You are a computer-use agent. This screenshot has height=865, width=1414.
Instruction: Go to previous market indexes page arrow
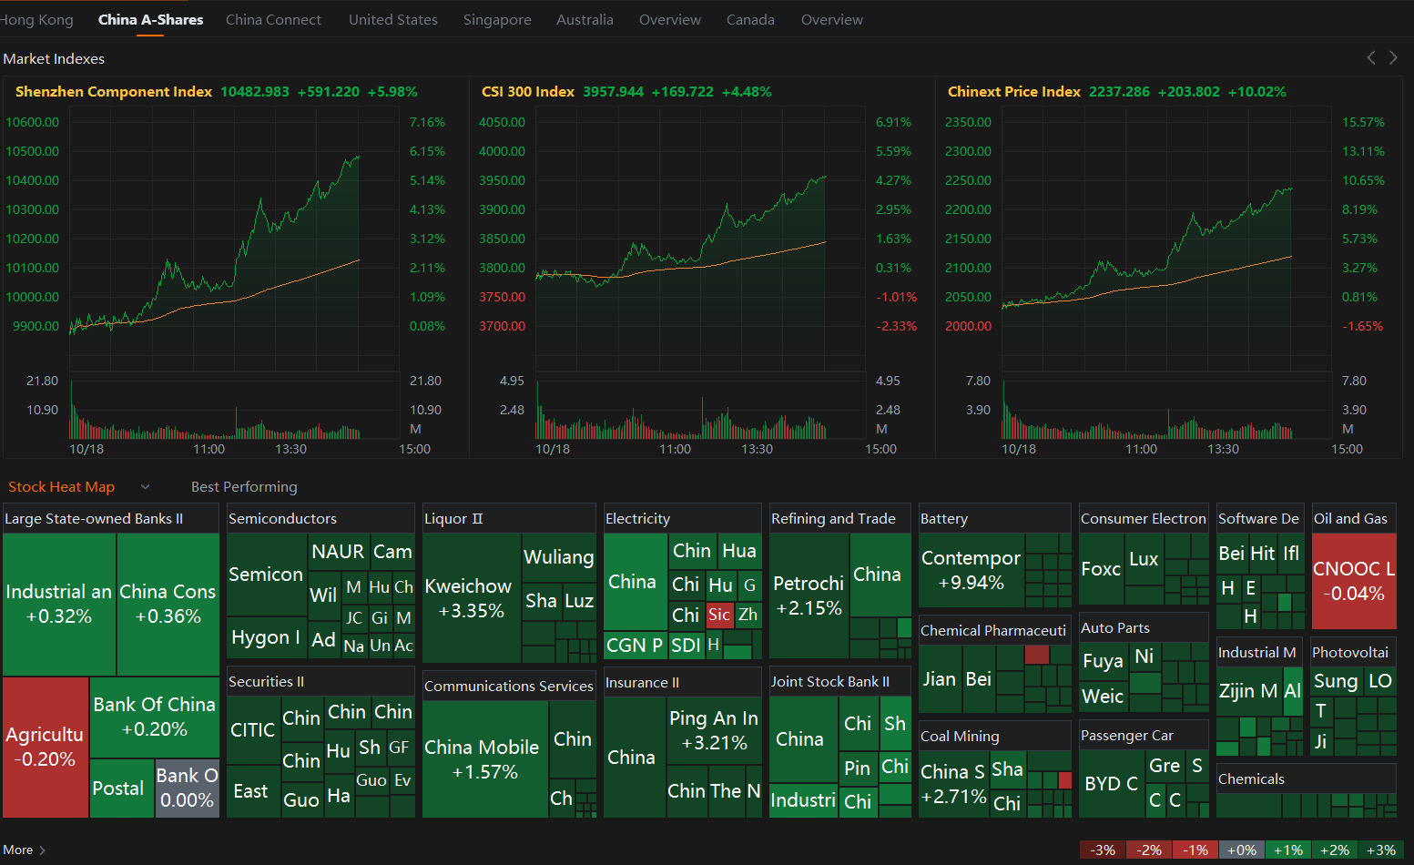pos(1371,57)
